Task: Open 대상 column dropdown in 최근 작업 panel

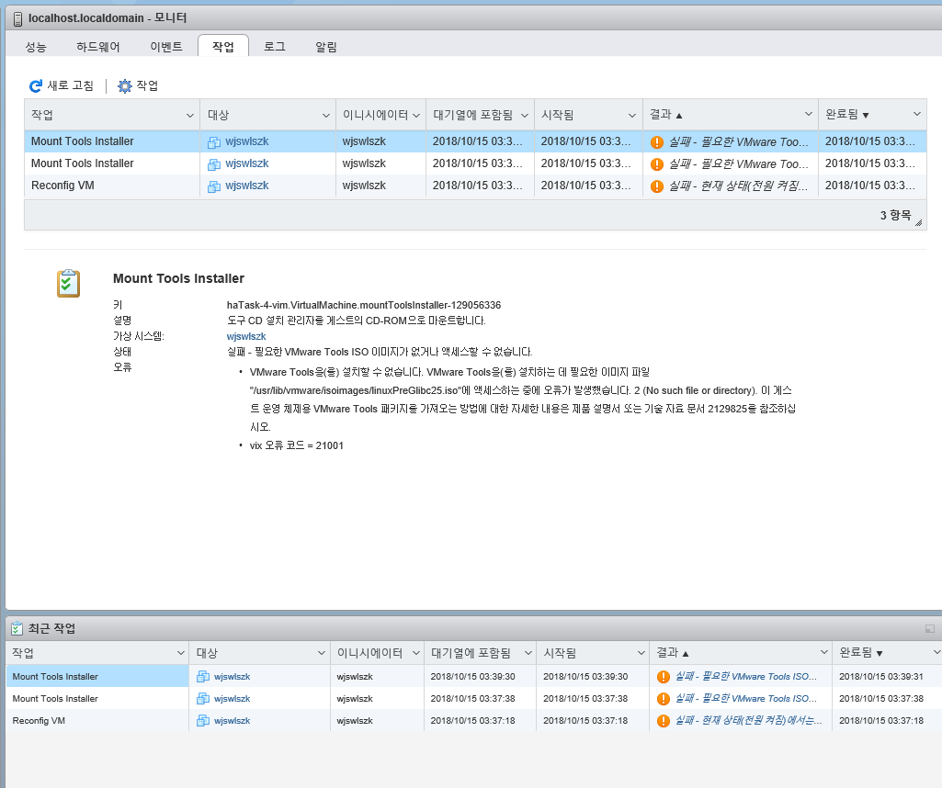Action: coord(322,653)
